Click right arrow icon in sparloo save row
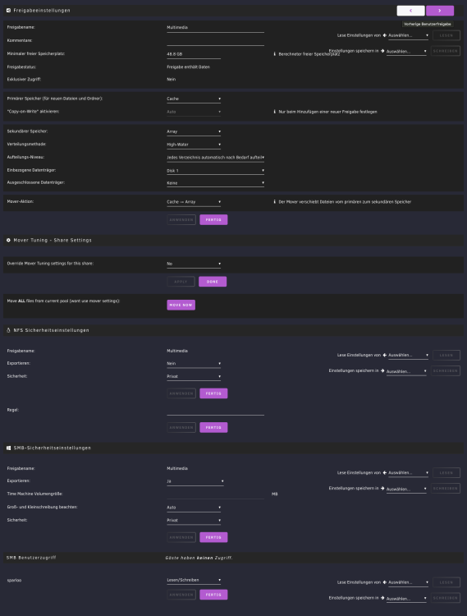This screenshot has width=467, height=616. 382,598
